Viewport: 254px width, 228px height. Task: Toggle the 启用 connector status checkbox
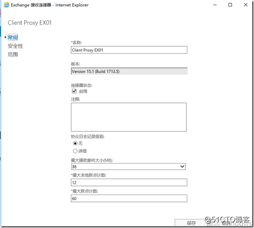74,91
